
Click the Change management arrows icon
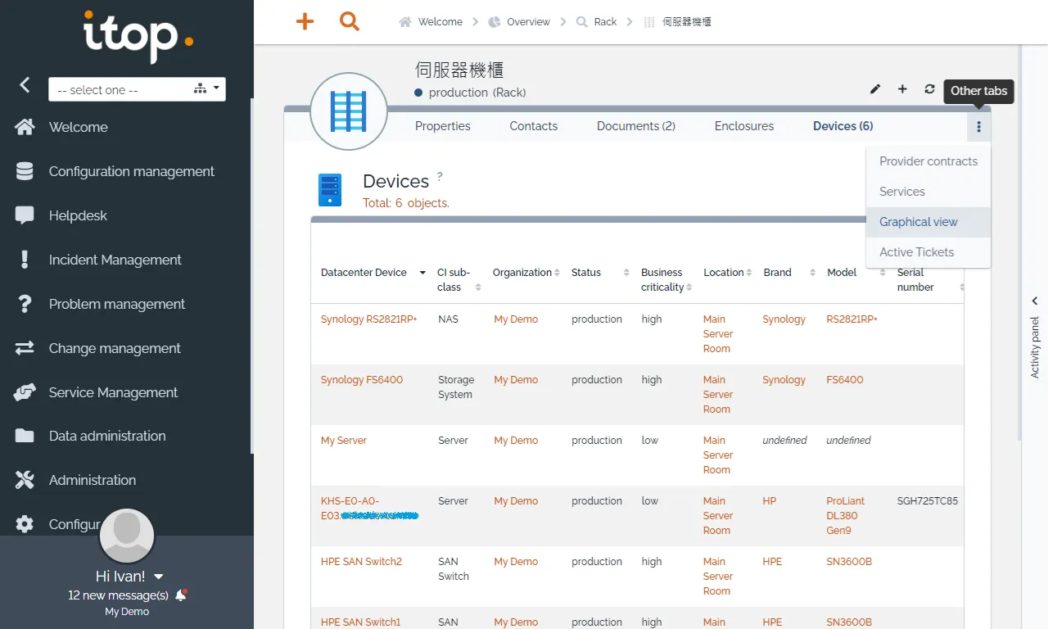click(25, 348)
